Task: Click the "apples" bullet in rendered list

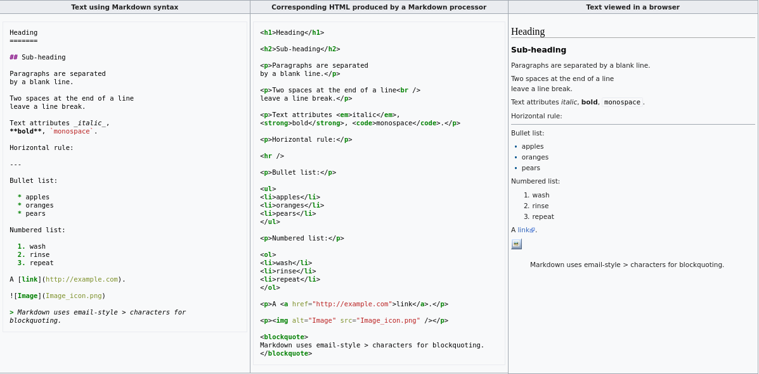Action: [x=532, y=146]
